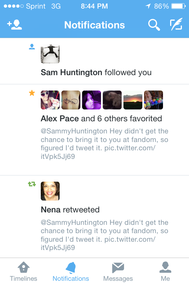Image resolution: width=189 pixels, height=284 pixels.
Task: Click the orange favorite star icon
Action: (x=32, y=93)
